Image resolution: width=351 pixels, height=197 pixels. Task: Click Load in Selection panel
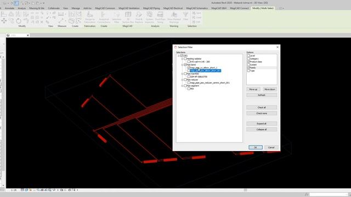(196, 18)
